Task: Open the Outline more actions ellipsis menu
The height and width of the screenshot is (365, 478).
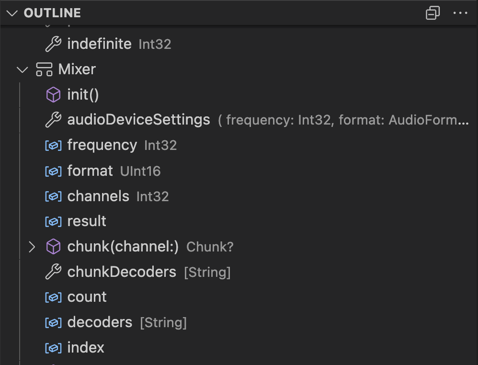Action: (460, 13)
